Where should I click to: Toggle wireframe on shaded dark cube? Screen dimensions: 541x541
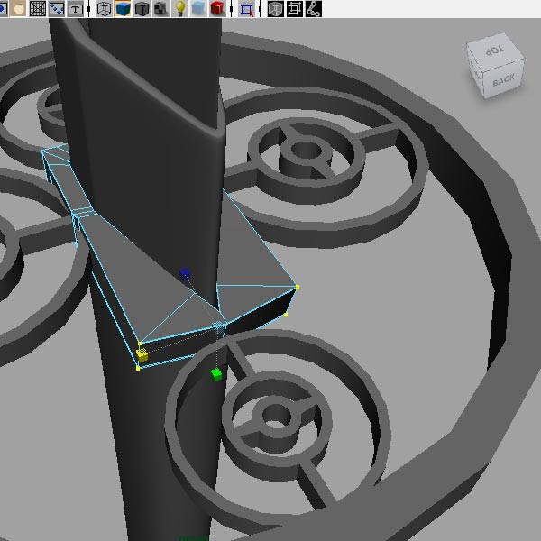pyautogui.click(x=142, y=9)
